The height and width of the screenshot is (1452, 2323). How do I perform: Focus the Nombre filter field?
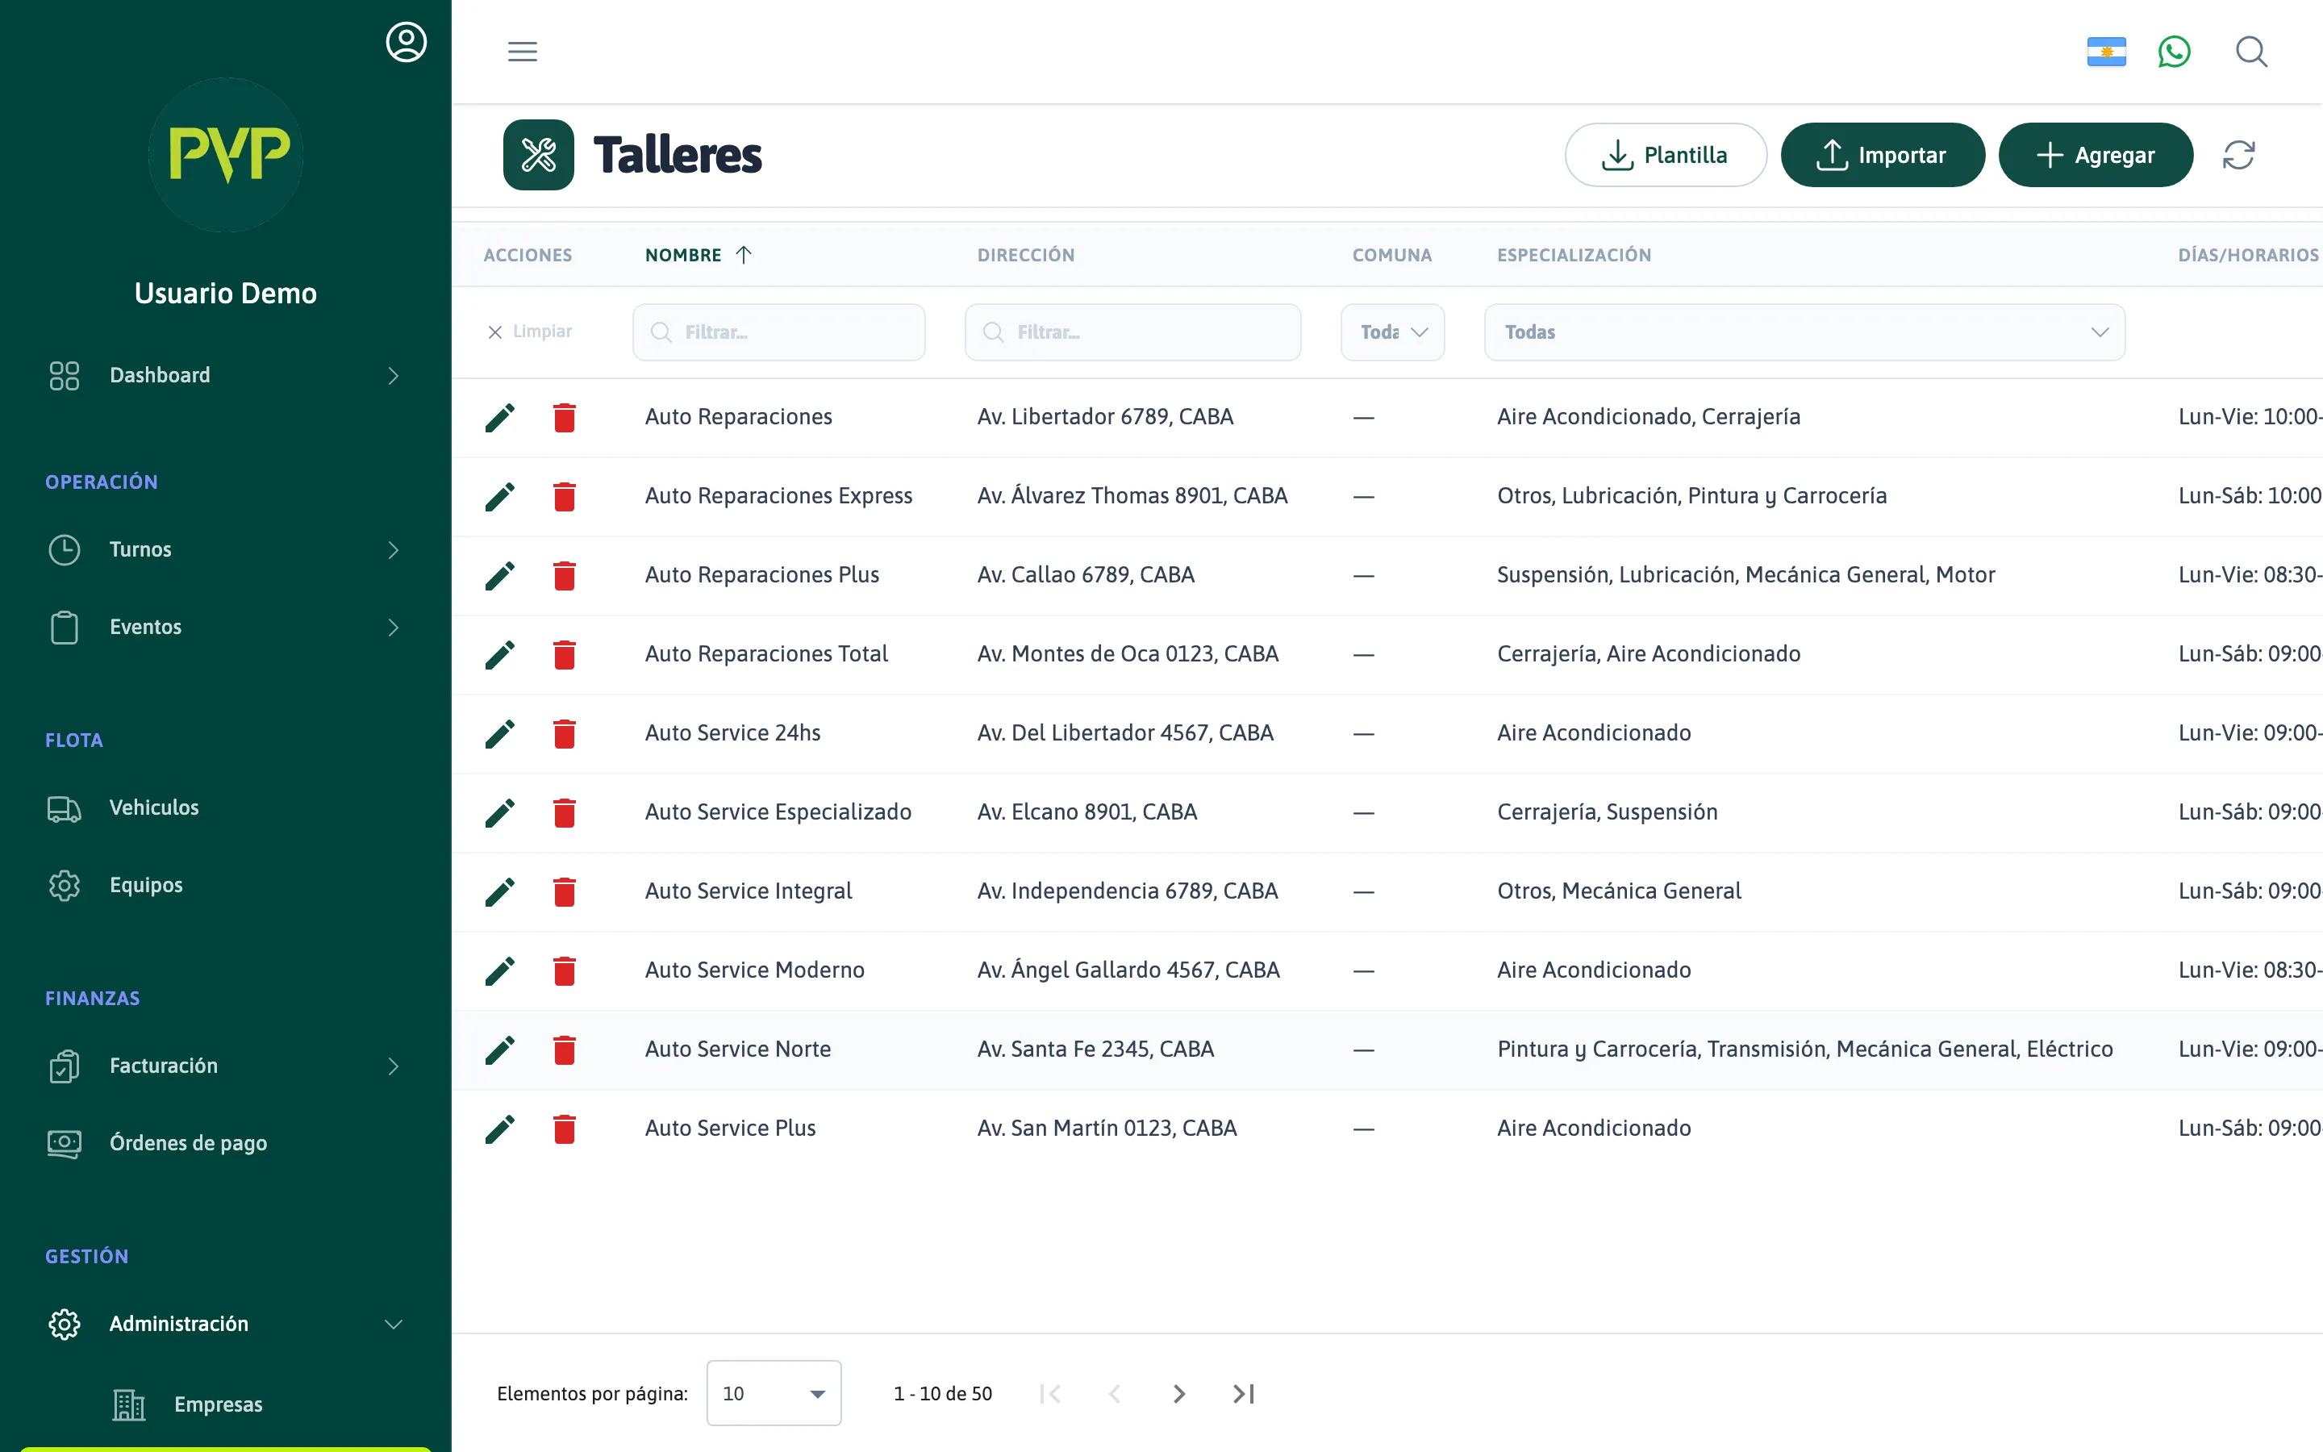tap(778, 332)
